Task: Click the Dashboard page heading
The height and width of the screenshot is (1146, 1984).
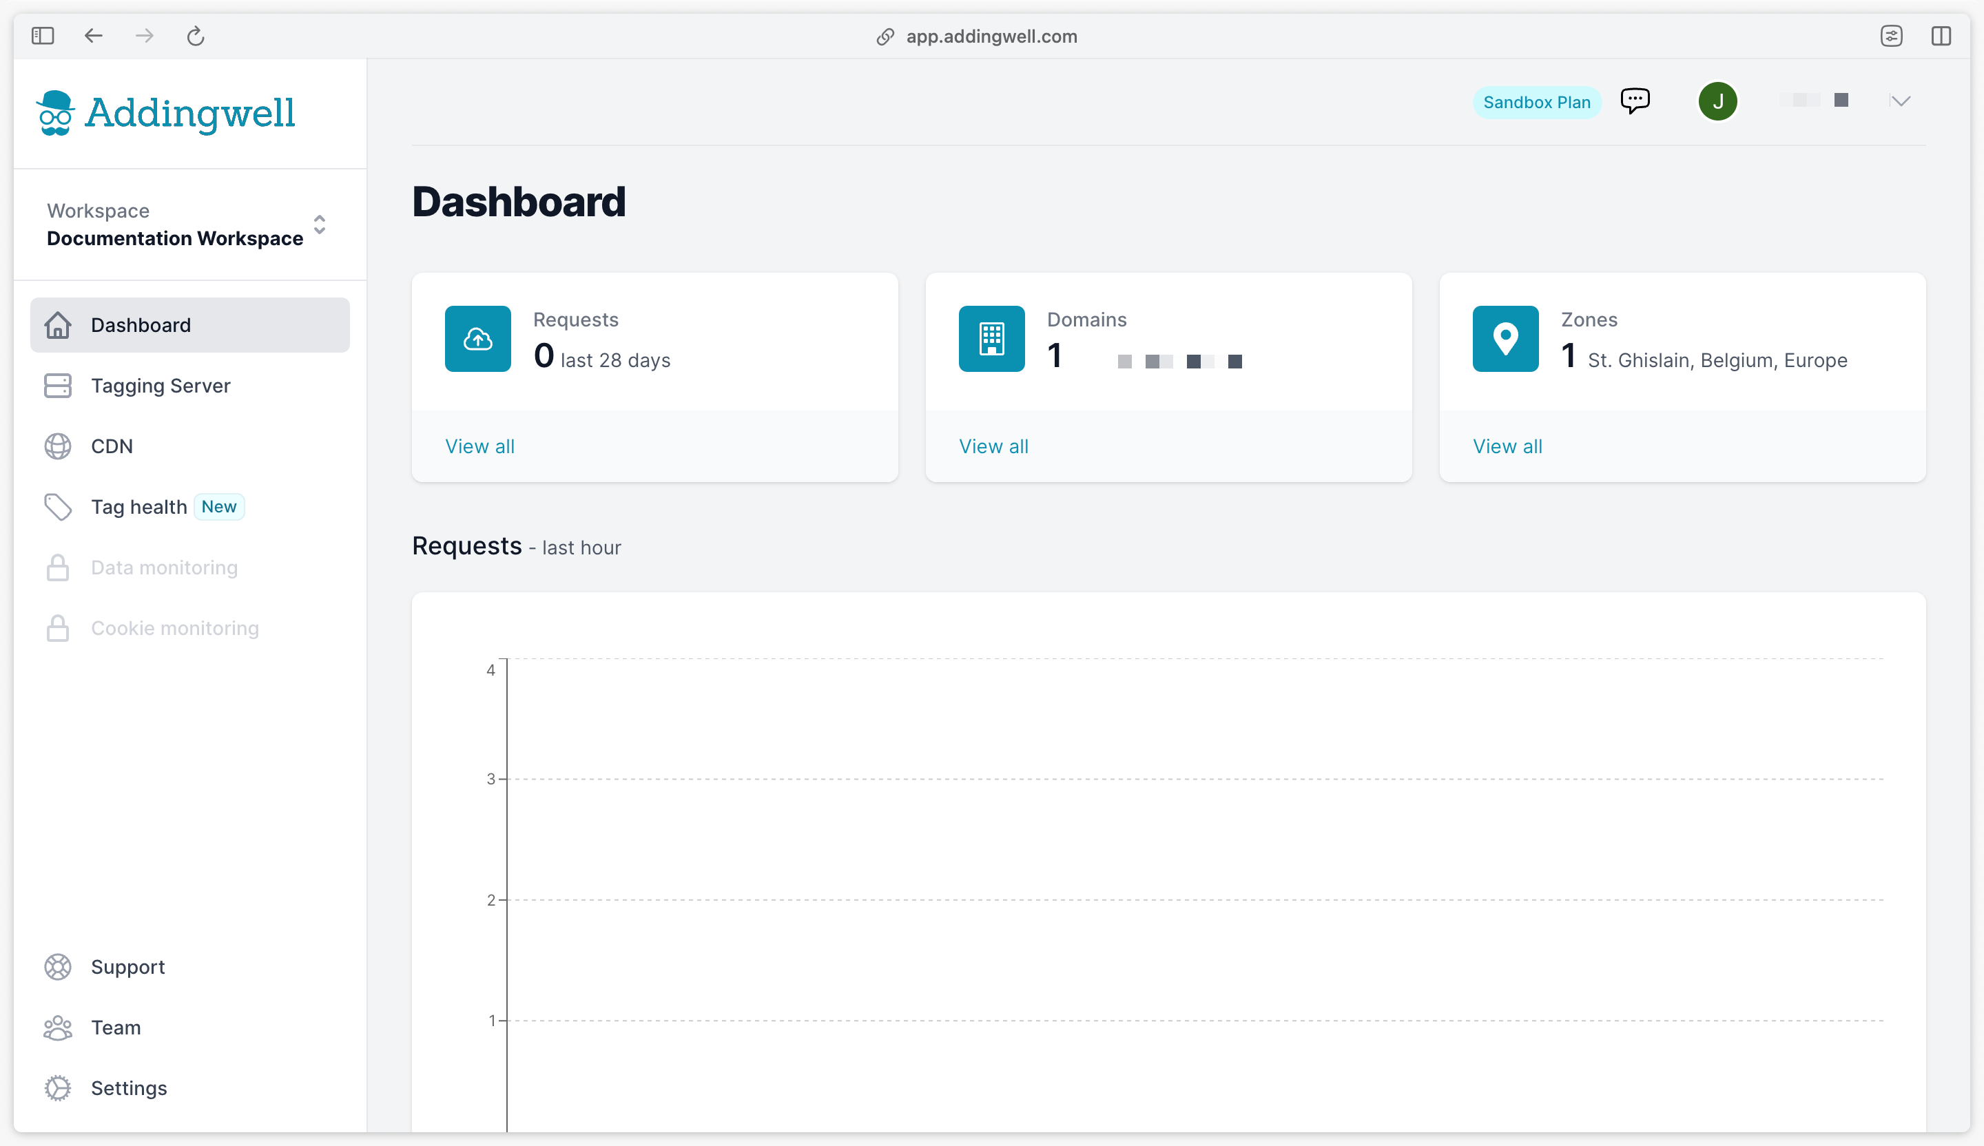Action: click(x=518, y=202)
